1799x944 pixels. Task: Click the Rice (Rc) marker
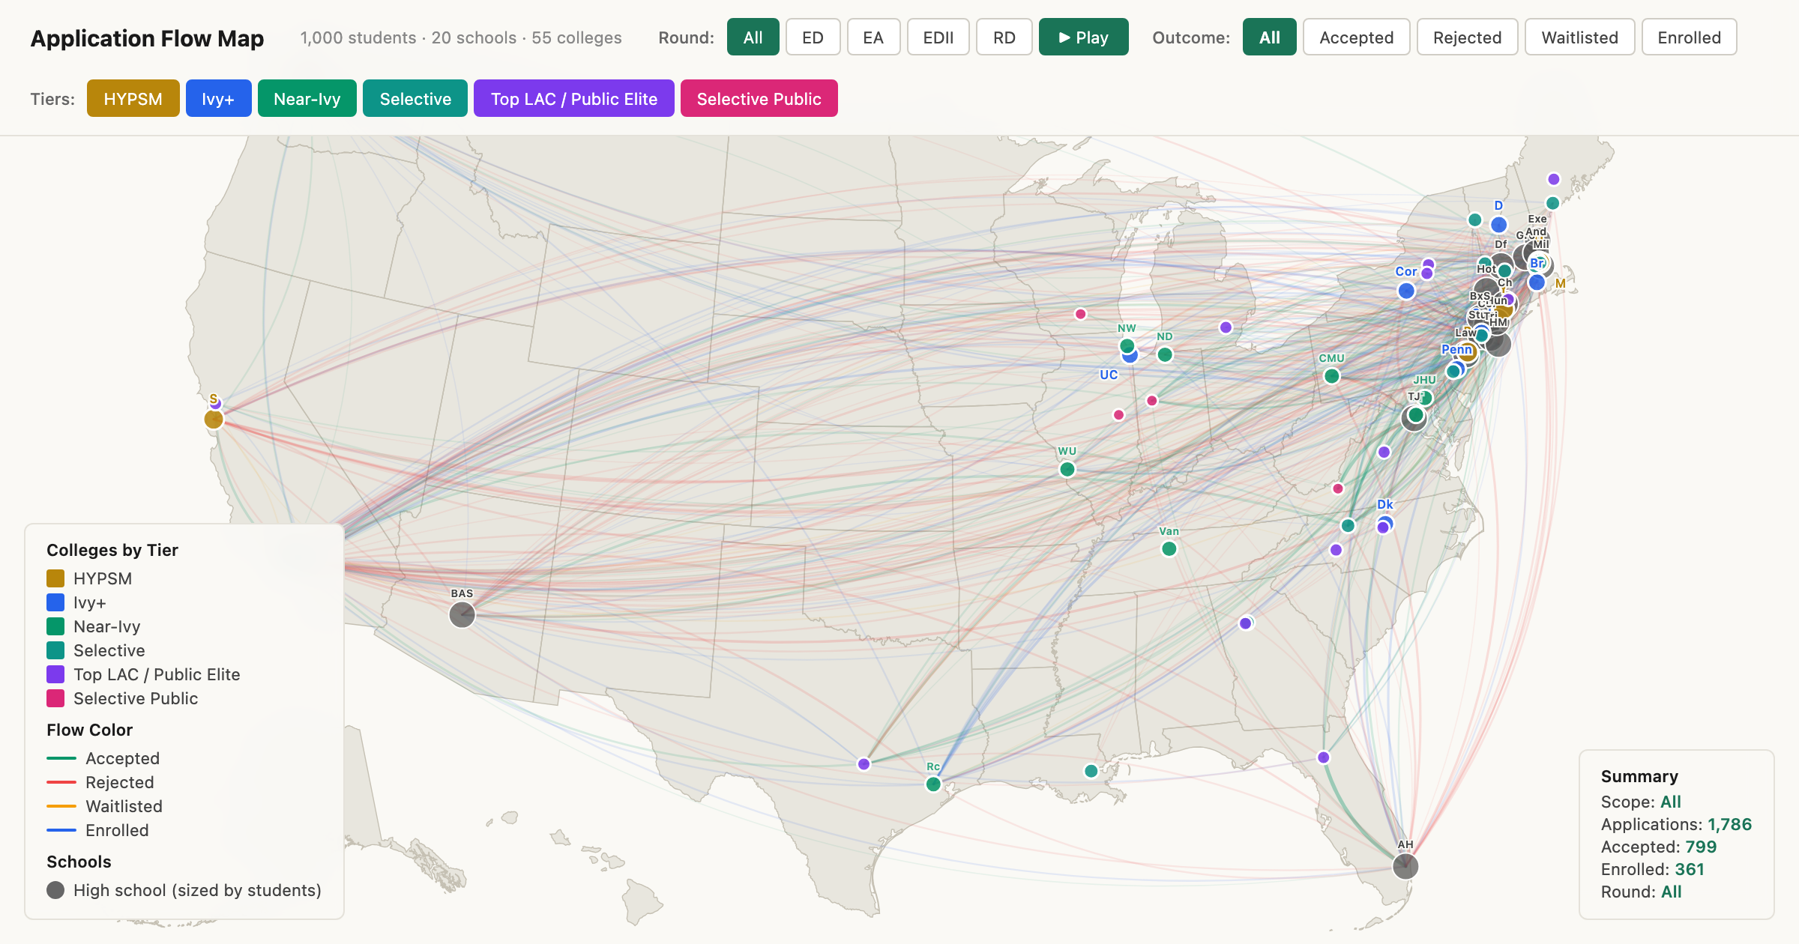pyautogui.click(x=933, y=784)
